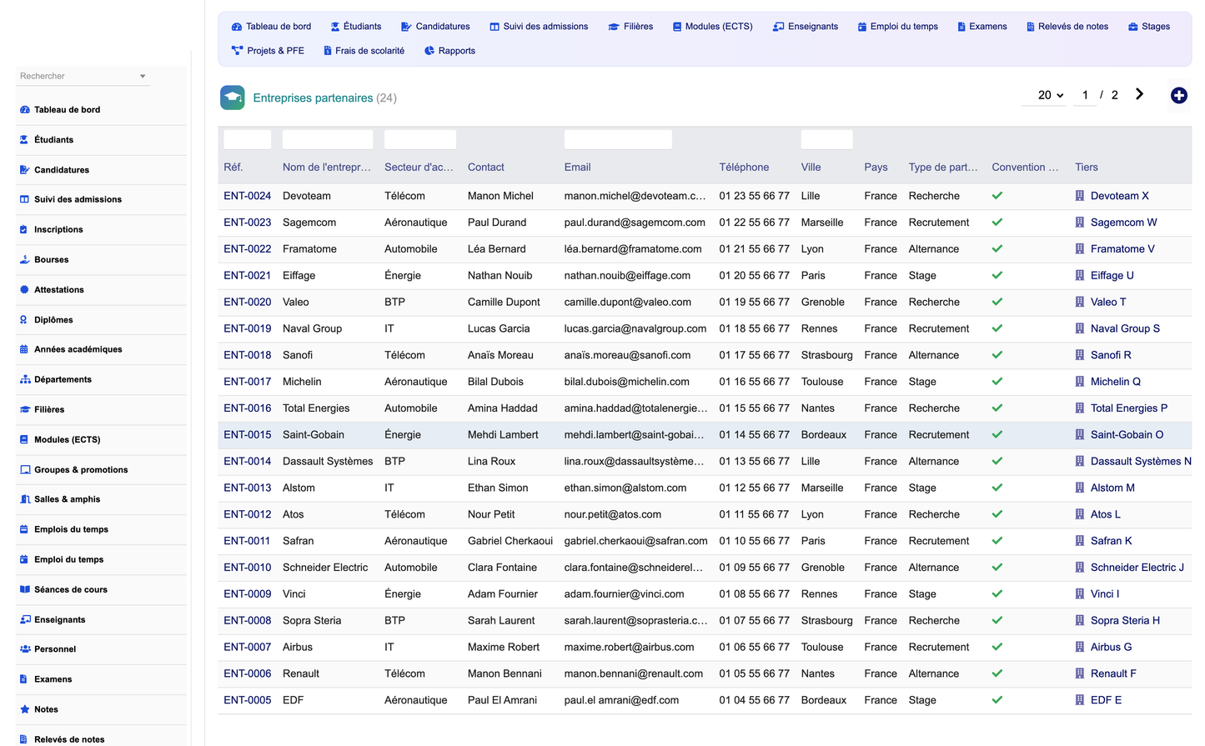Click the Candidatures sidebar icon

(24, 170)
